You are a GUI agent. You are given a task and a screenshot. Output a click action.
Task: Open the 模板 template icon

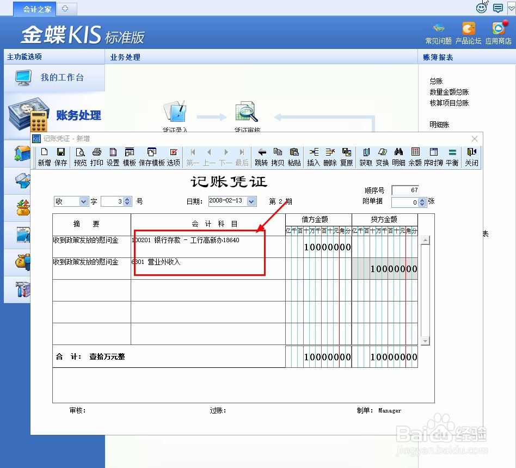pos(130,157)
